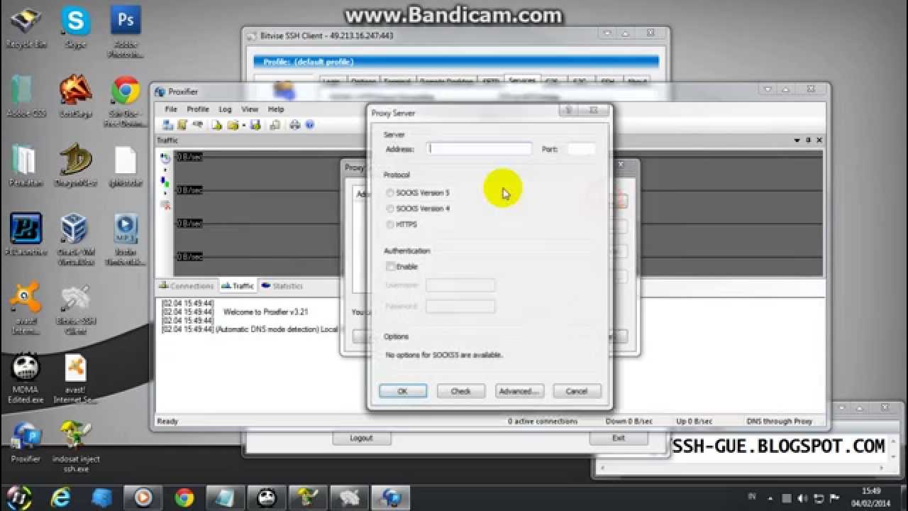The width and height of the screenshot is (908, 511).
Task: Click the server Address input field
Action: coord(480,149)
